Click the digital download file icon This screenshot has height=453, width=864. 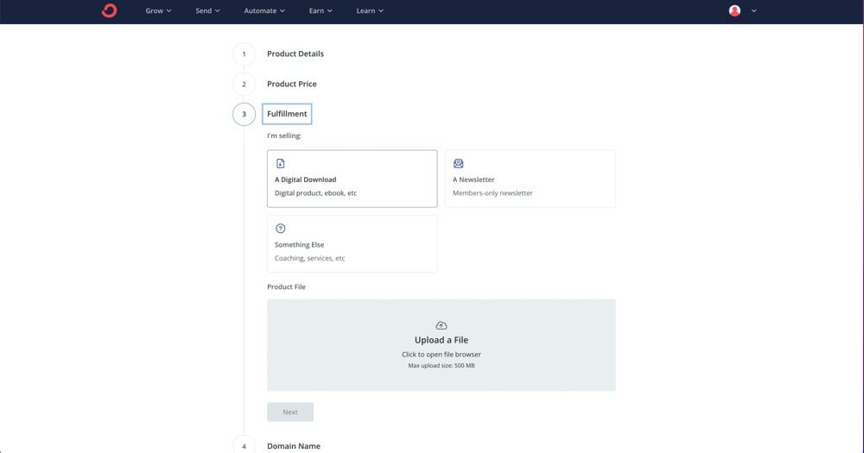281,163
